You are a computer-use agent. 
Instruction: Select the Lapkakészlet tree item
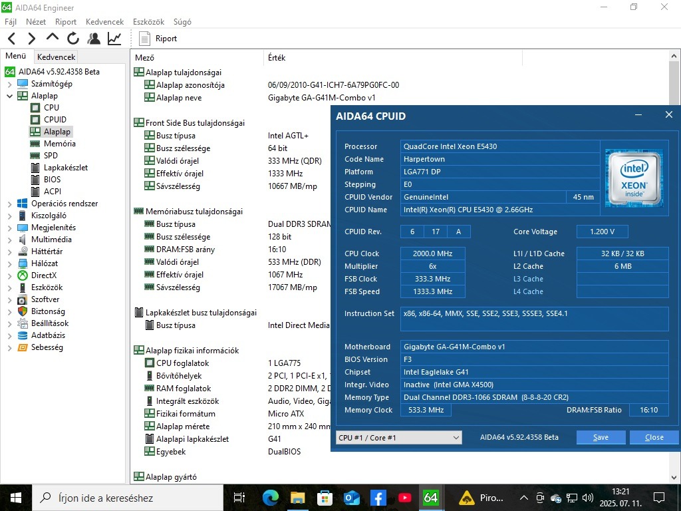[x=66, y=167]
